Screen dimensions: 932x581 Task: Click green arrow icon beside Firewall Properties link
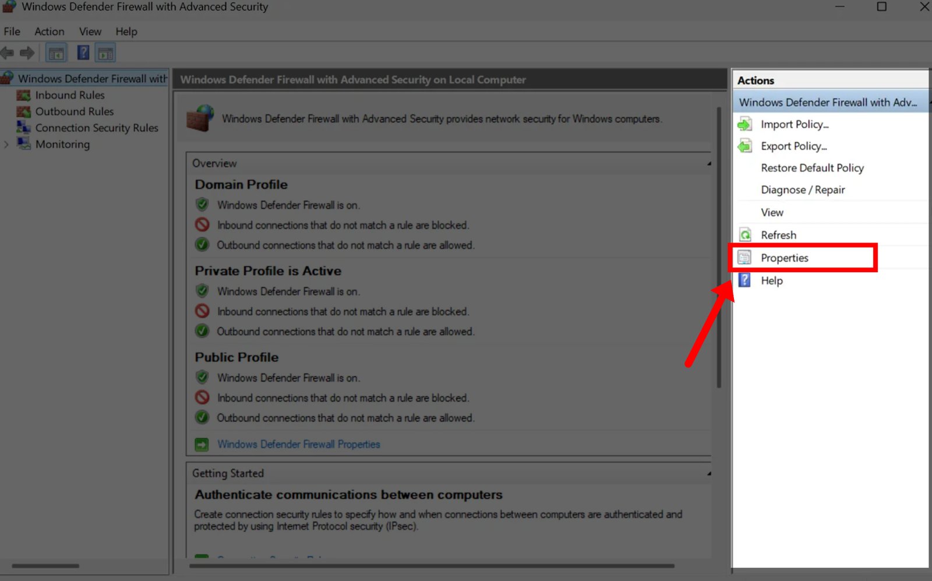[202, 445]
